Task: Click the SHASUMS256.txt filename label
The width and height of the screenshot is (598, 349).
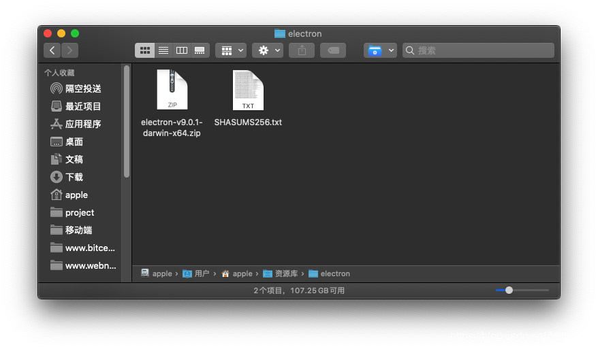Action: pos(248,122)
